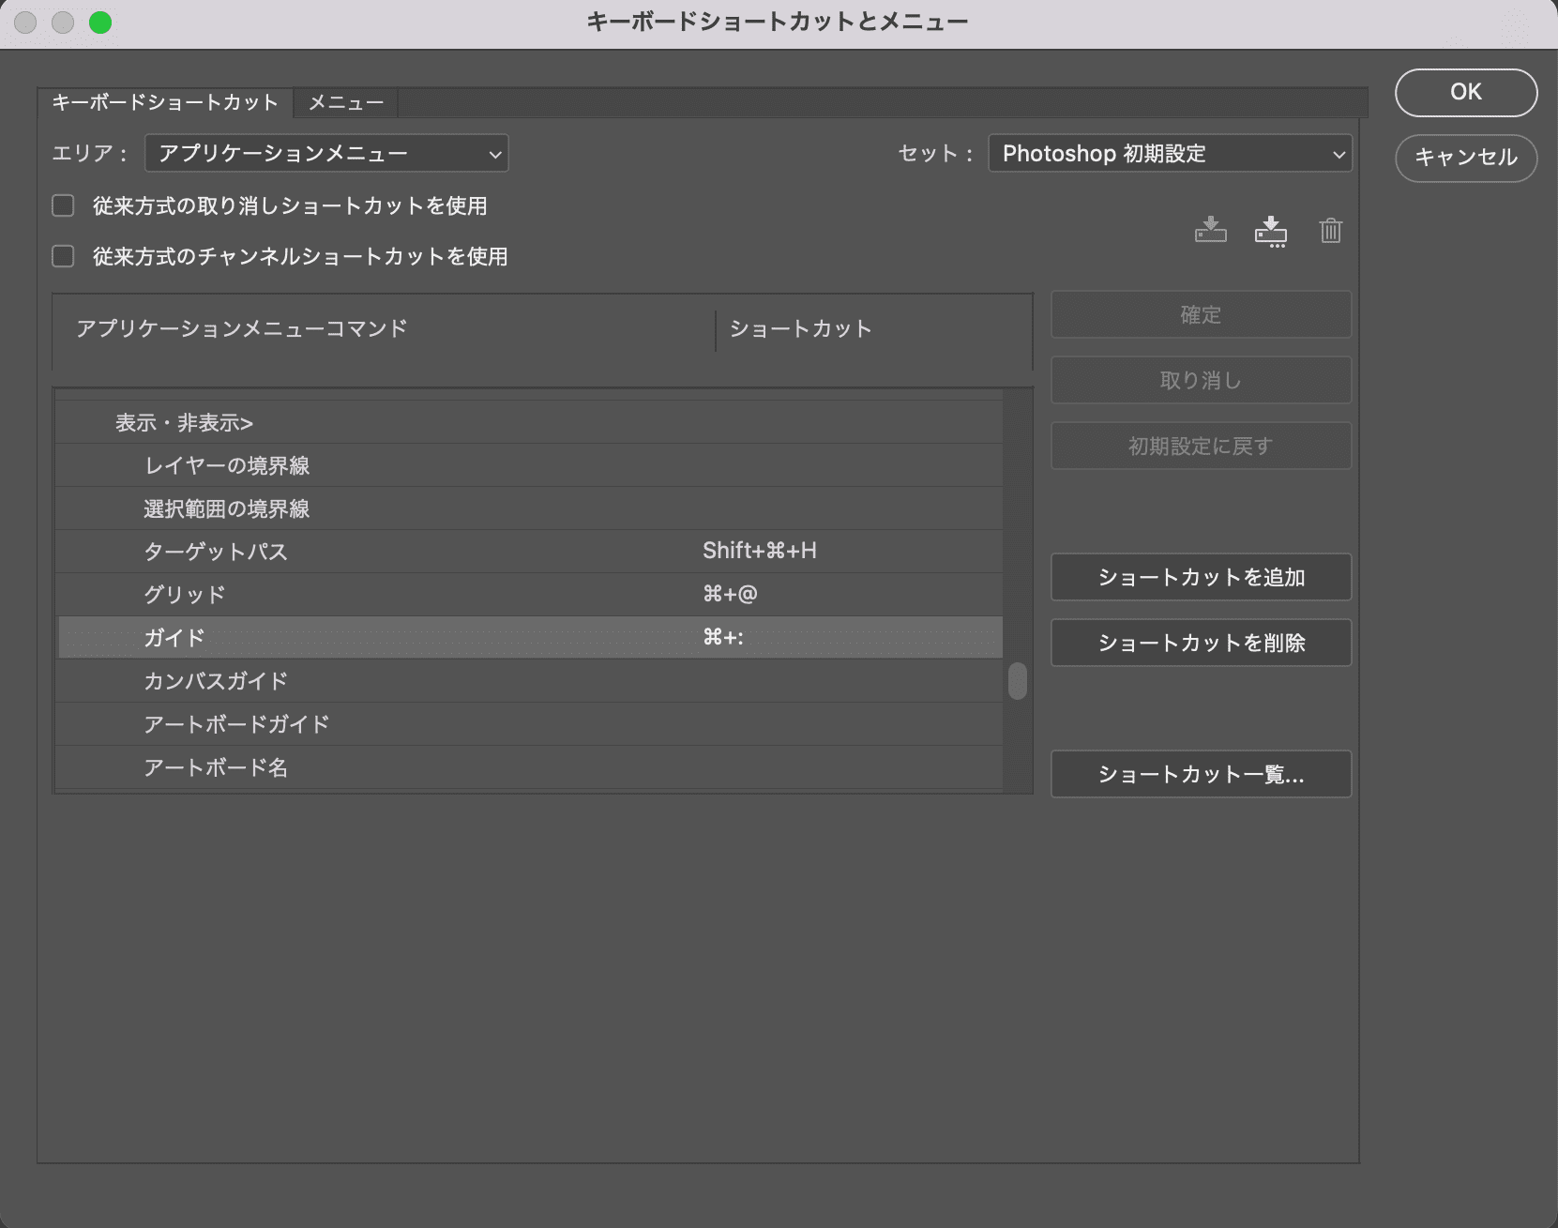
Task: Select the アートボード名 row
Action: point(530,767)
